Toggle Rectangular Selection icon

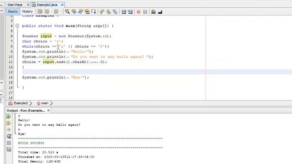pos(94,11)
